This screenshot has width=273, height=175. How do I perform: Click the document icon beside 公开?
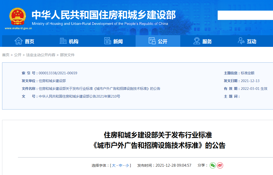point(152,41)
